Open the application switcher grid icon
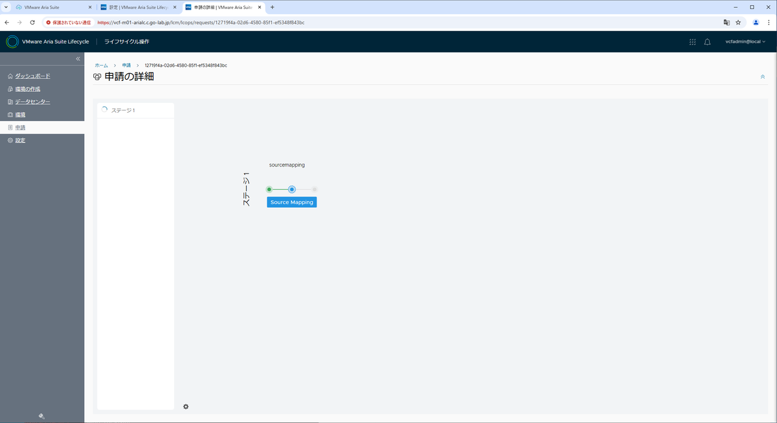 click(x=692, y=41)
